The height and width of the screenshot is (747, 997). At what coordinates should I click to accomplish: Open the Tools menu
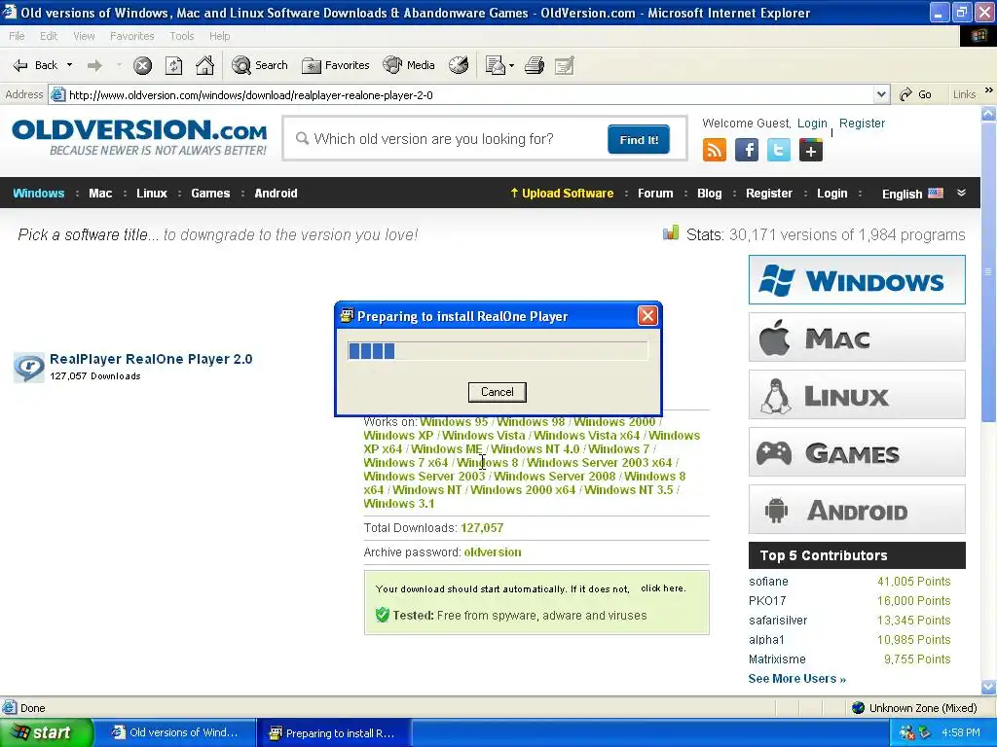point(182,36)
